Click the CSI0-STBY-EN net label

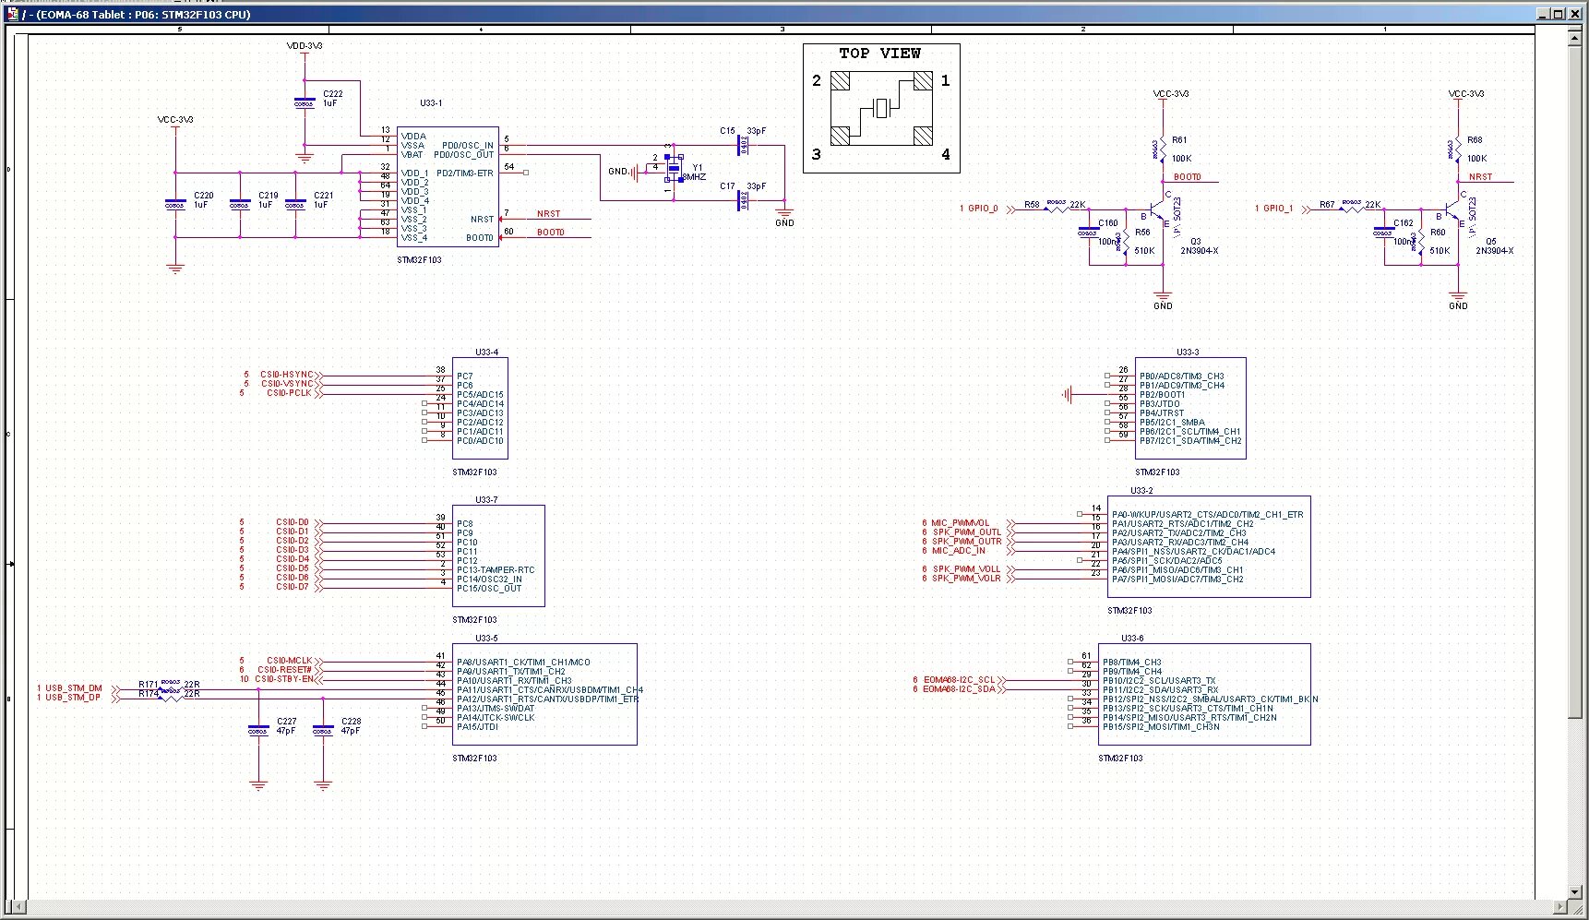click(x=284, y=679)
